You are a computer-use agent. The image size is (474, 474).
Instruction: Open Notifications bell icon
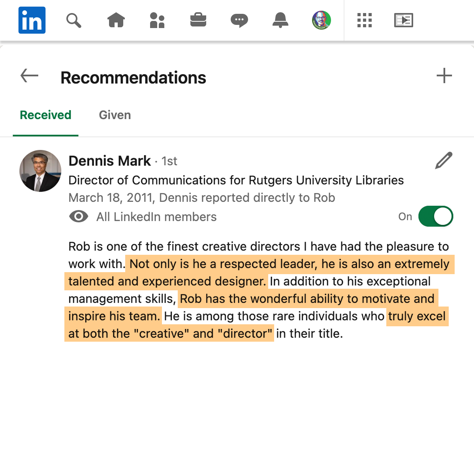coord(280,20)
